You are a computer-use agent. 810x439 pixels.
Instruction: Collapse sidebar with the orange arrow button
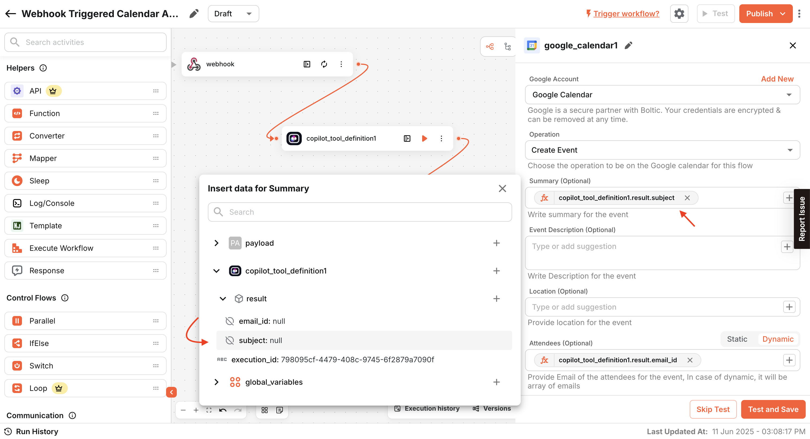point(171,392)
